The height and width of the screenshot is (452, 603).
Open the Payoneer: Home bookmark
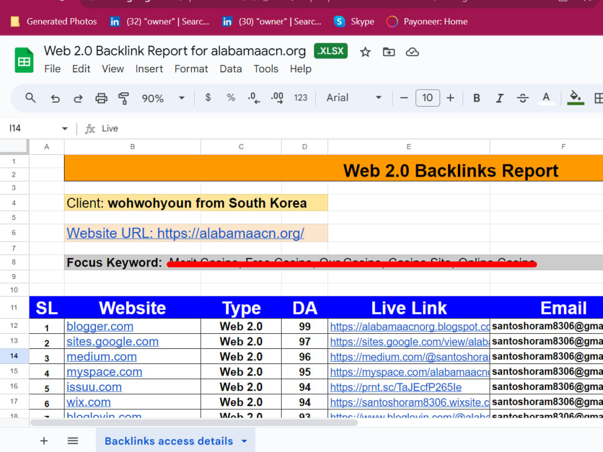click(428, 22)
